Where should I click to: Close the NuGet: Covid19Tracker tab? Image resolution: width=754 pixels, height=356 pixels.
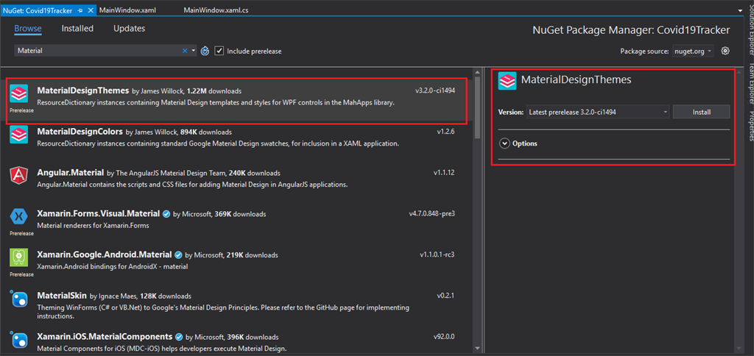click(91, 10)
